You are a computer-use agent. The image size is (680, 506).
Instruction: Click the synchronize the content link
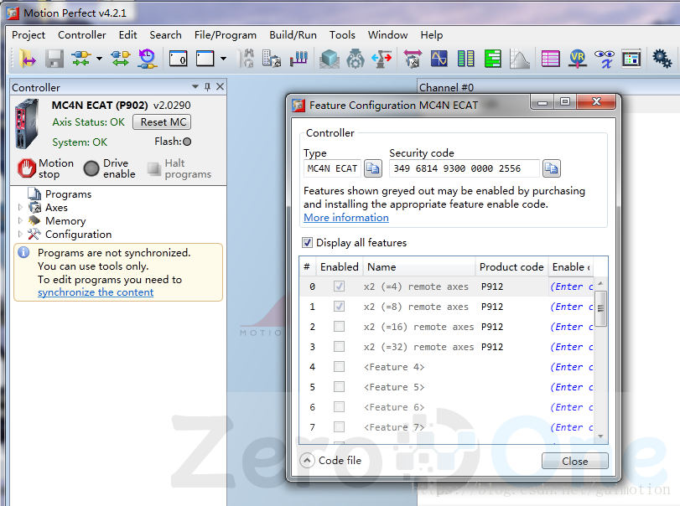point(96,292)
